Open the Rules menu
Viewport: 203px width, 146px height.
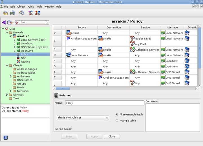[x=30, y=6]
